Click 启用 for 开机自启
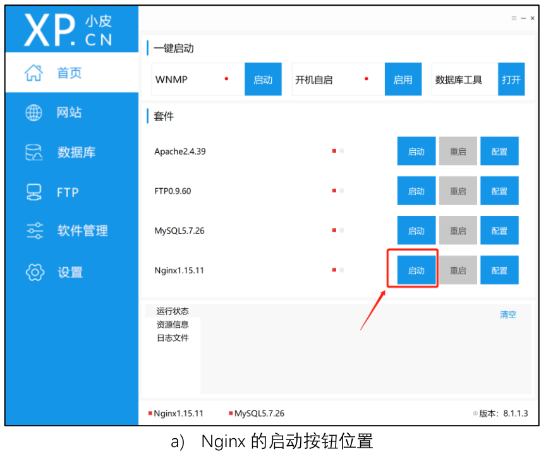Screen dimensions: 546x454 pos(403,80)
